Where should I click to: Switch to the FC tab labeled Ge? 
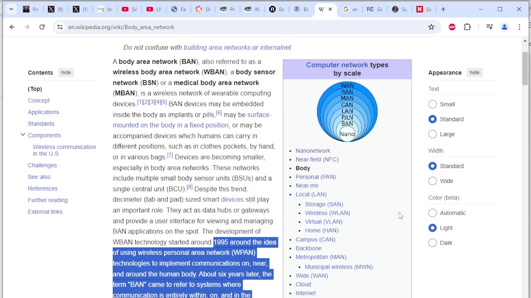pos(375,9)
